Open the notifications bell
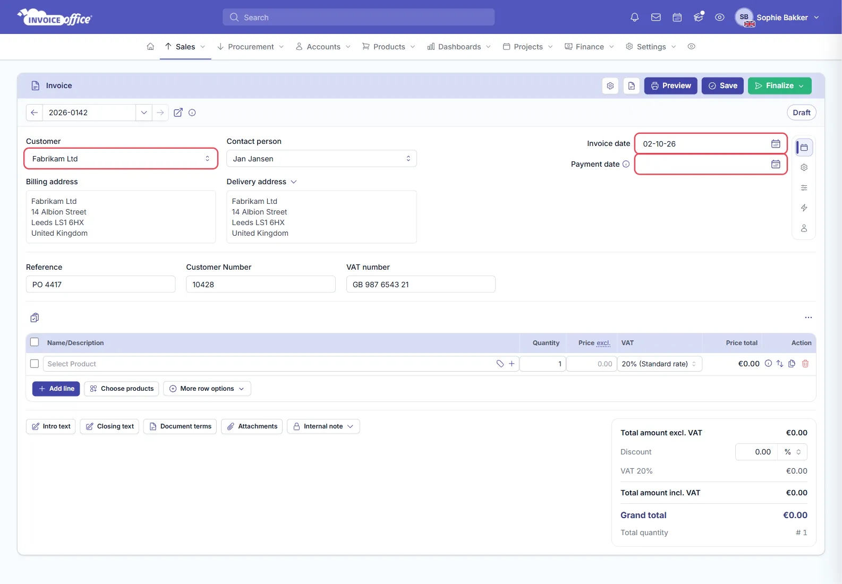 (x=634, y=18)
